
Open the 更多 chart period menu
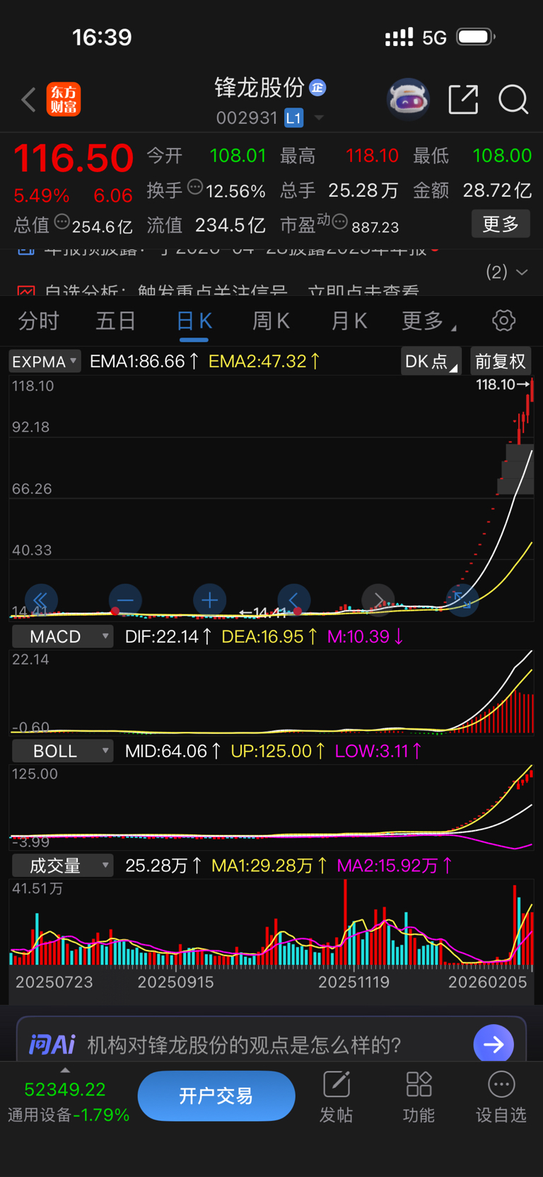coord(428,321)
